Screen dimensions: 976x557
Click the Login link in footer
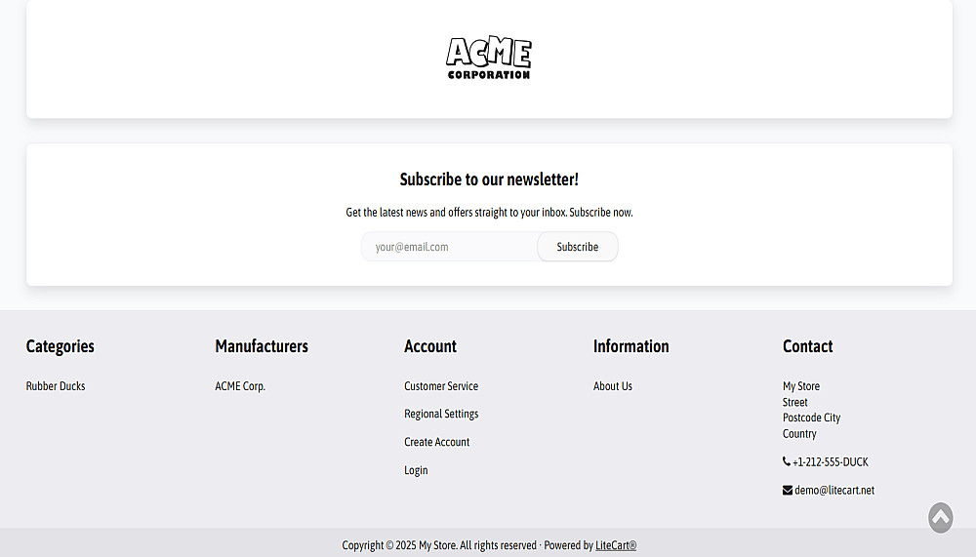416,470
